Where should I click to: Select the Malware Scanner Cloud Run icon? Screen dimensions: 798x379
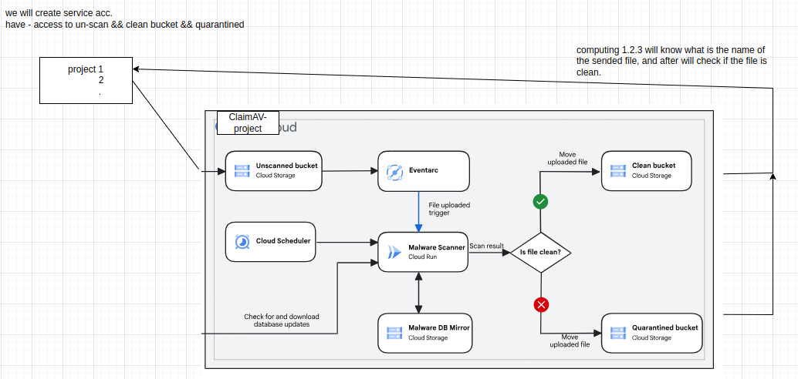(394, 252)
